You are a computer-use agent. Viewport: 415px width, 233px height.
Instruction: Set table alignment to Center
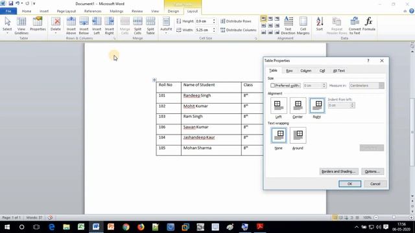[298, 105]
